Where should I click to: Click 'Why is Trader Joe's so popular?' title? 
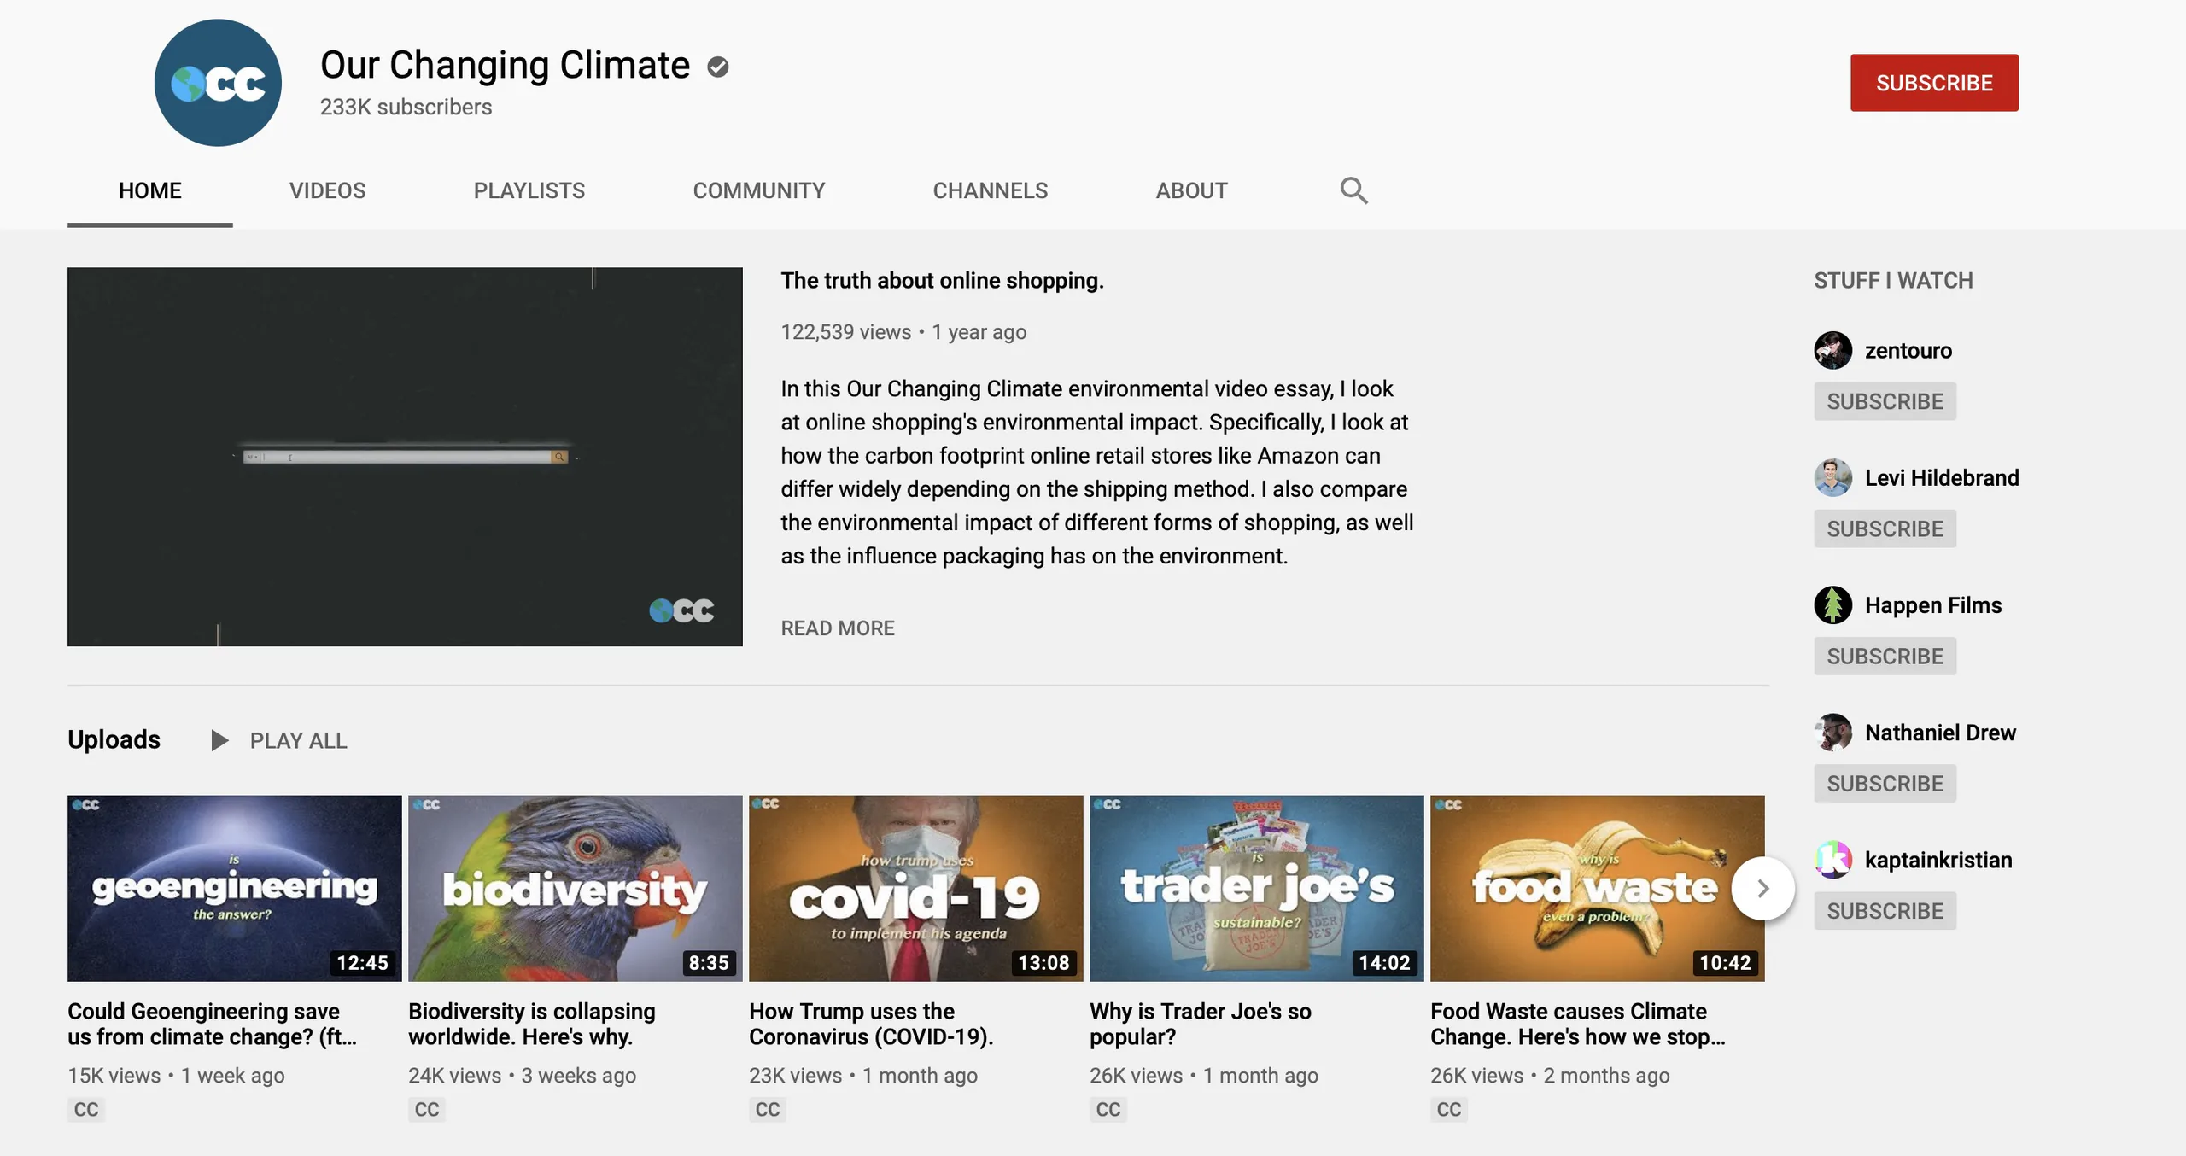[1200, 1024]
